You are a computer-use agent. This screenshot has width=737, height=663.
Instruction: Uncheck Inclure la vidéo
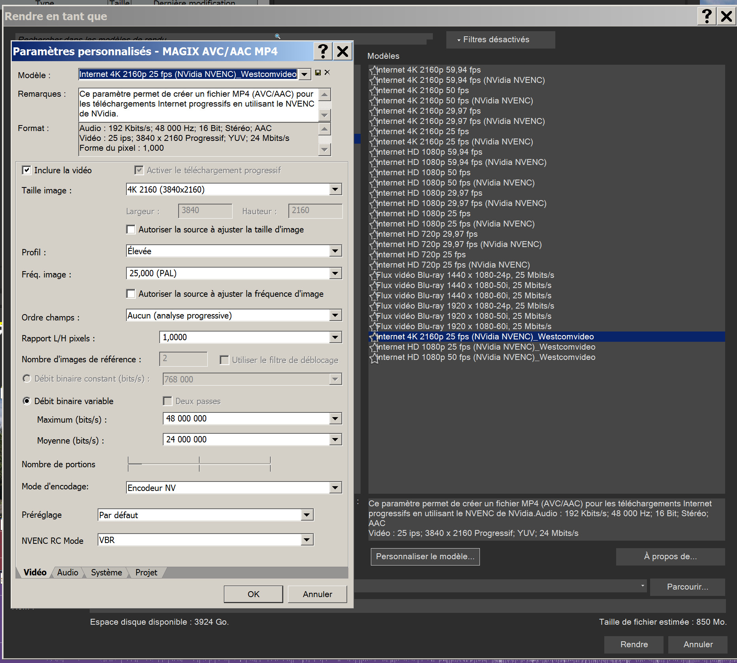pyautogui.click(x=26, y=170)
